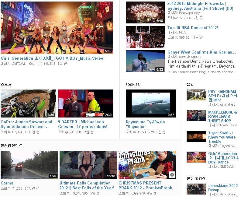Image resolution: width=241 pixels, height=207 pixels.
Task: Open the MACKLEMORE & RYAN LEWIS Thrift Shop link
Action: 222,116
